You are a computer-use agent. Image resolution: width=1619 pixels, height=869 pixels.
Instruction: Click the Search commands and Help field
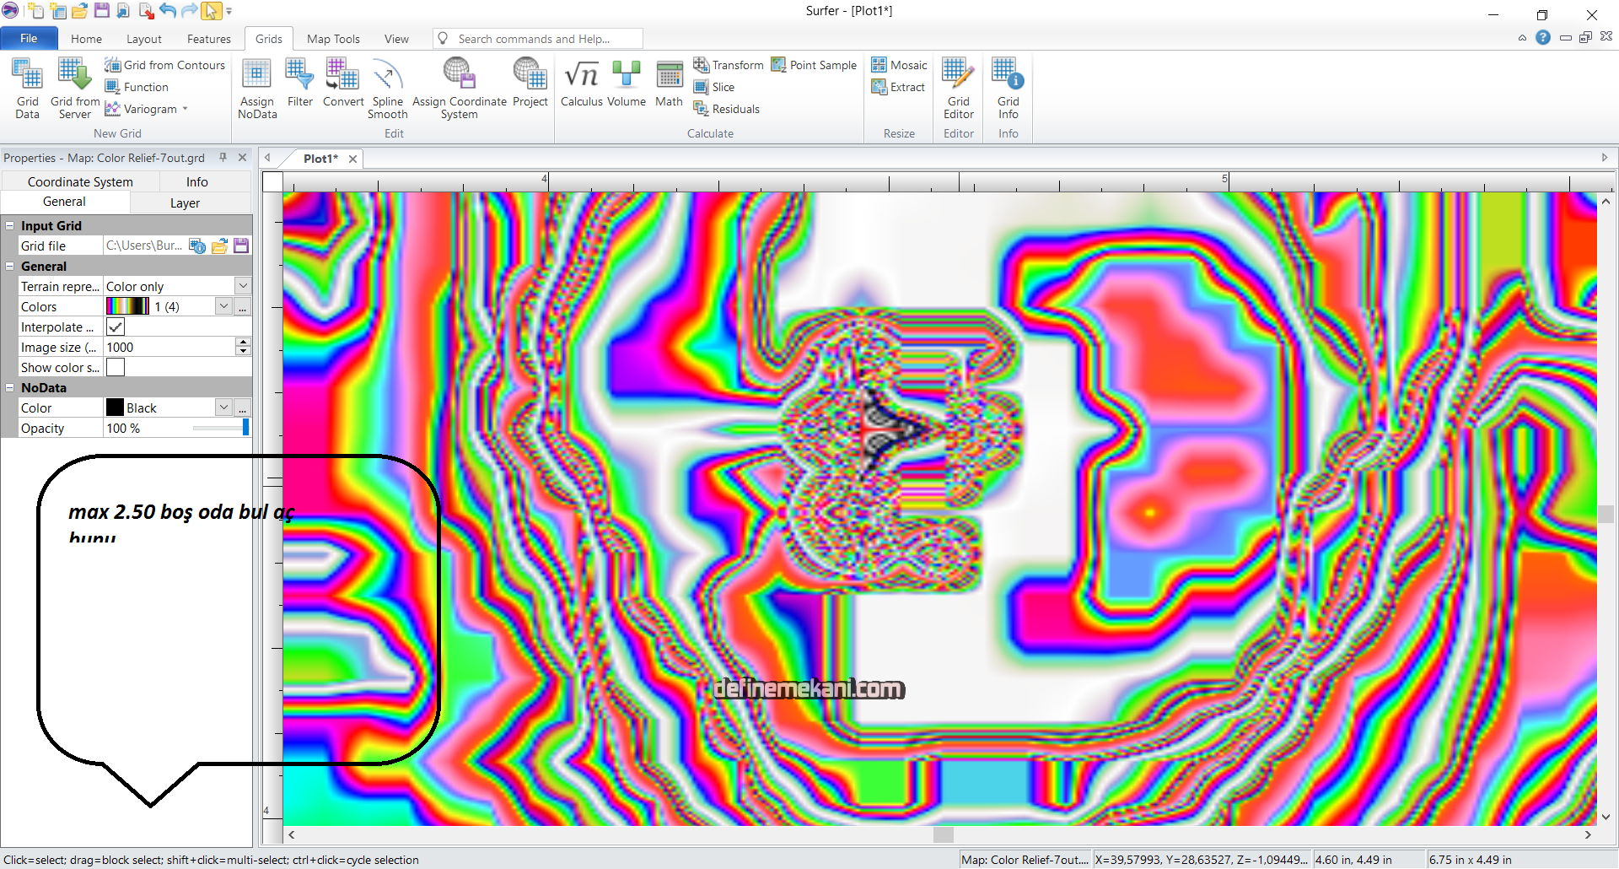point(540,39)
